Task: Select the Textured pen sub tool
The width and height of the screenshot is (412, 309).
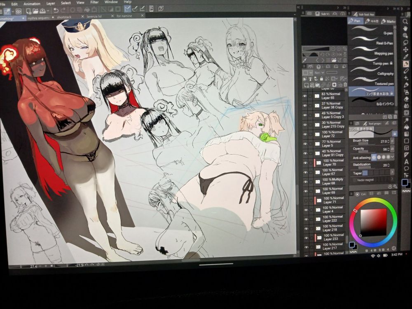Action: pos(372,81)
